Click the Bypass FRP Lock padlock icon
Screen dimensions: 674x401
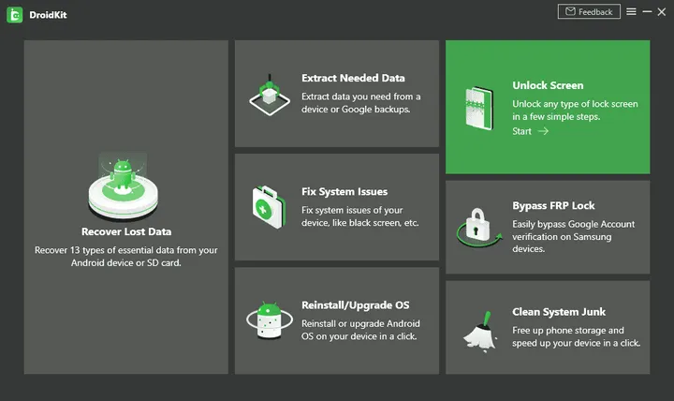coord(478,225)
